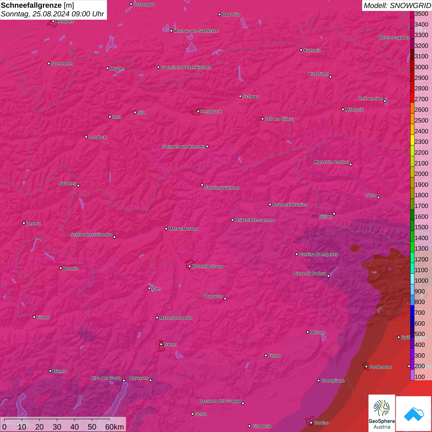This screenshot has height=432, width=432.
Task: Click the 3500 legend color swatch
Action: tap(412, 14)
